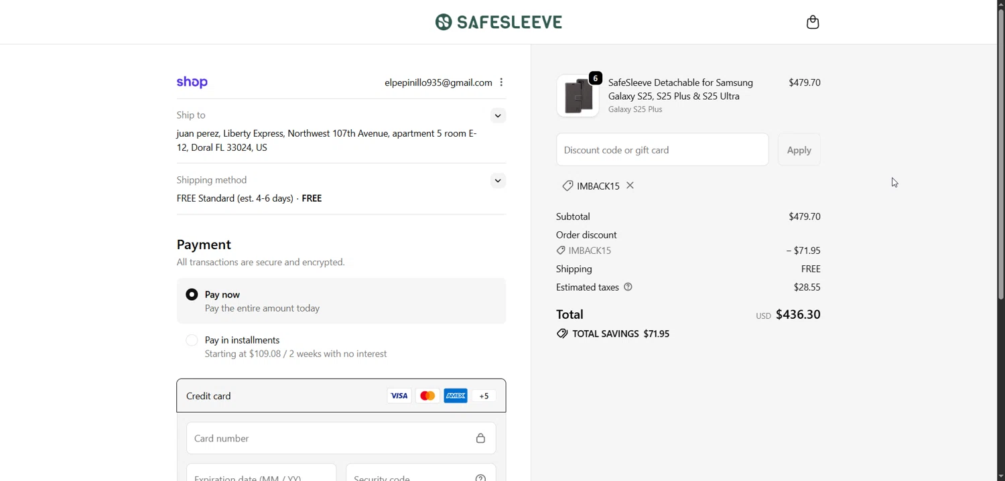Image resolution: width=1005 pixels, height=481 pixels.
Task: Click the Total amount $436.30
Action: [x=798, y=314]
